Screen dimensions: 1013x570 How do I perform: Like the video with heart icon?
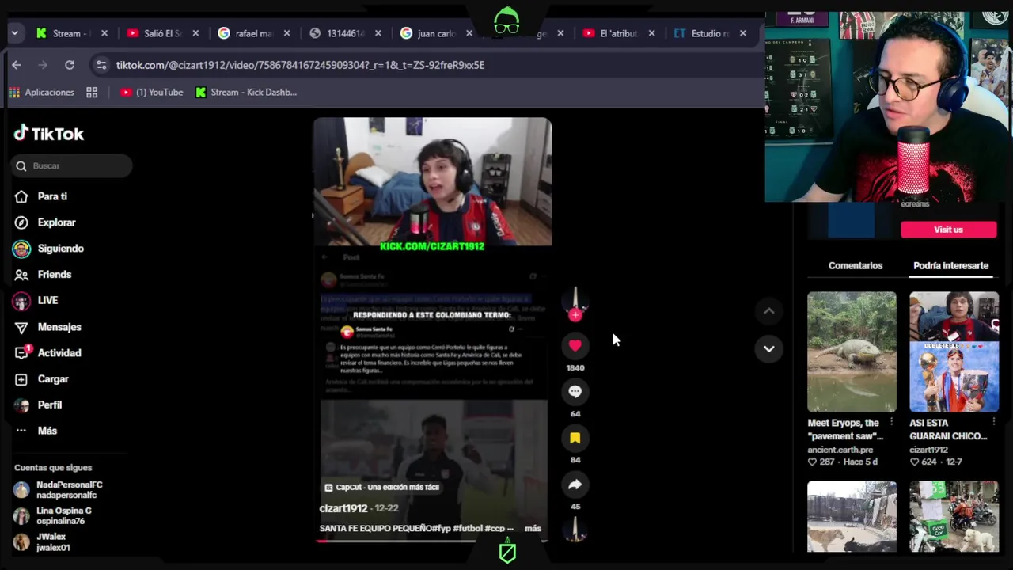[x=575, y=345]
